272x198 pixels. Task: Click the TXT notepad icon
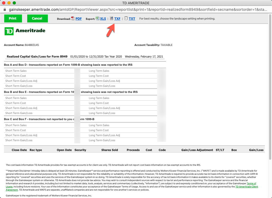point(126,18)
